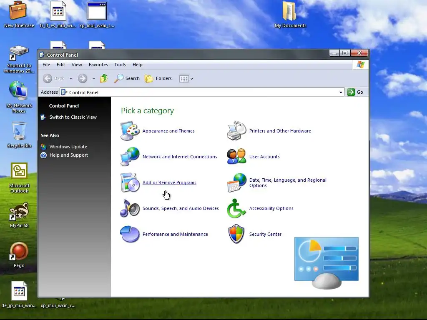Click the Go button beside the address bar

point(355,92)
